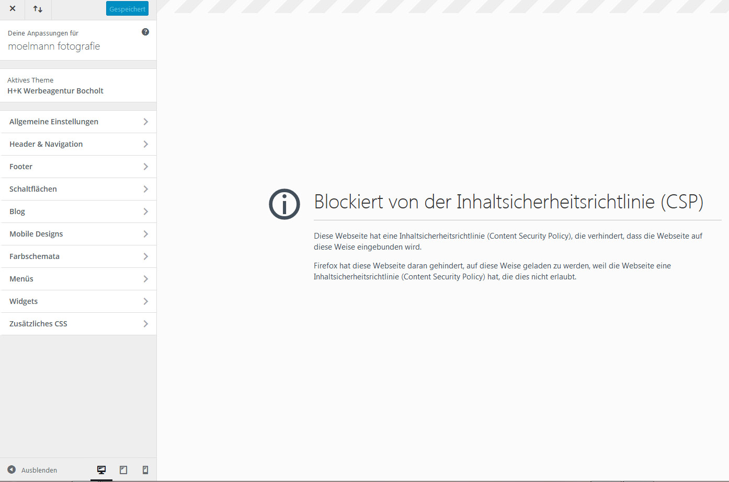Click the CSP info circle icon
The image size is (729, 482).
pyautogui.click(x=284, y=204)
